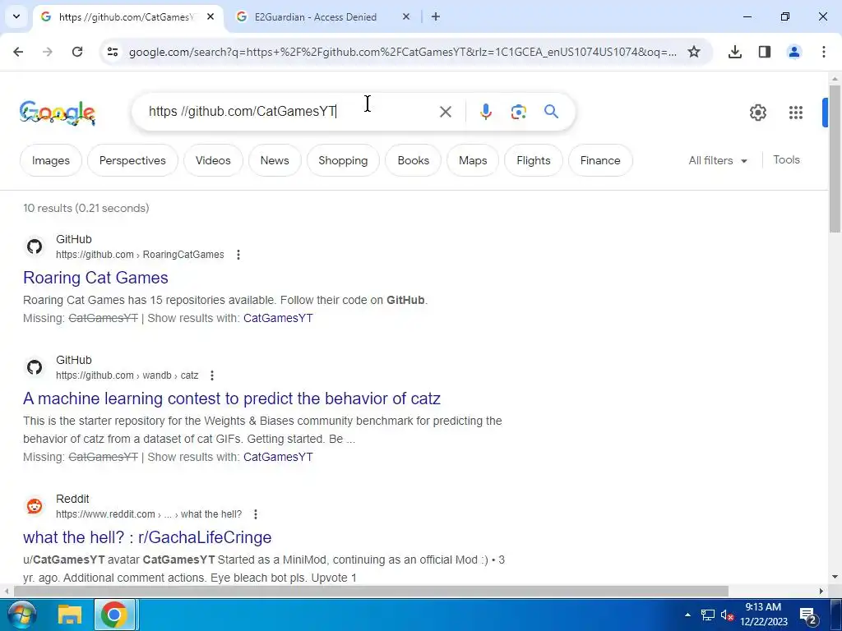Open File Explorer from the taskbar
The width and height of the screenshot is (842, 631).
(69, 615)
